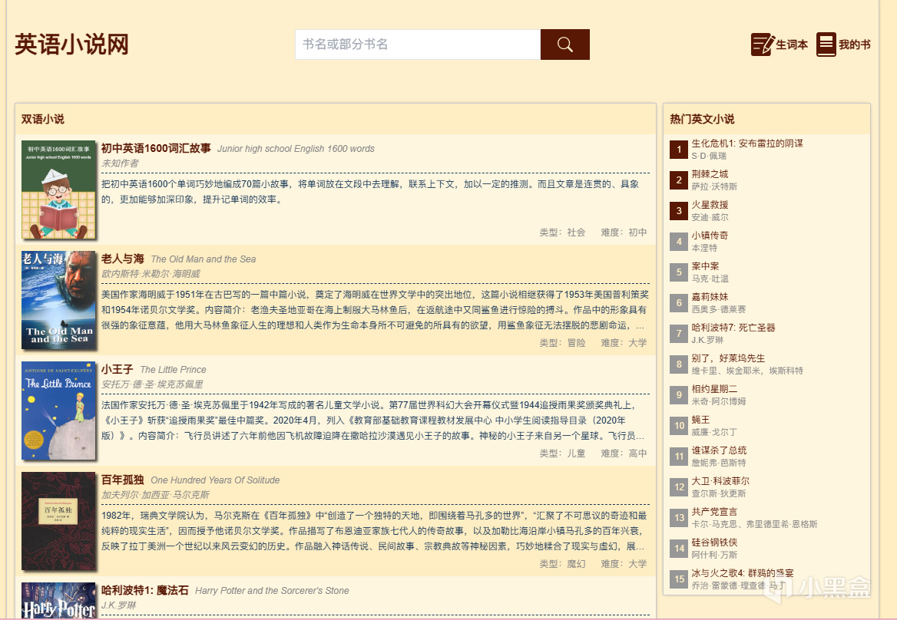Select rank 9 相约星期二
The height and width of the screenshot is (620, 897).
(x=714, y=389)
